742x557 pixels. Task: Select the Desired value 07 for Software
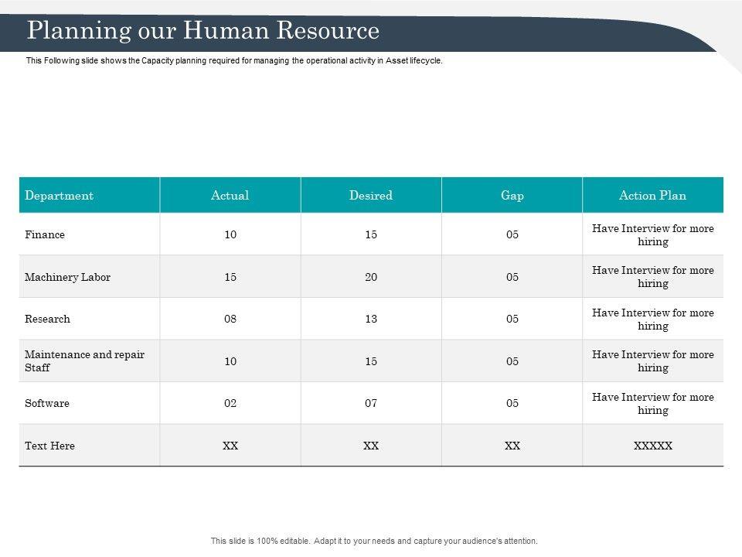(x=371, y=403)
